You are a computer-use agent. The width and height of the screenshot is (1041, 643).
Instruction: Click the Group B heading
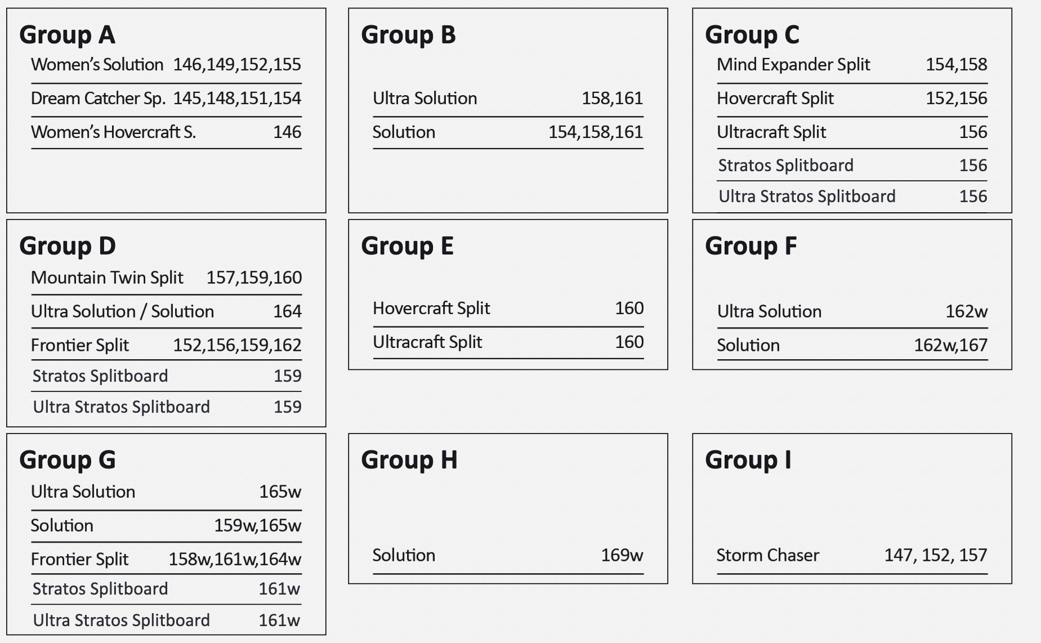pos(408,35)
